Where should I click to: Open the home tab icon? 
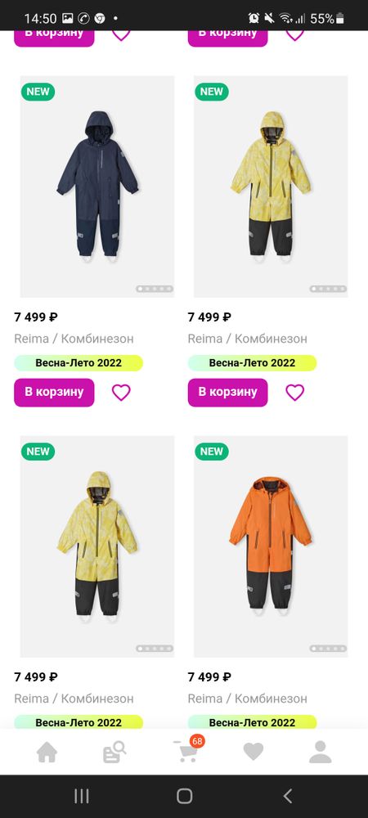(47, 752)
